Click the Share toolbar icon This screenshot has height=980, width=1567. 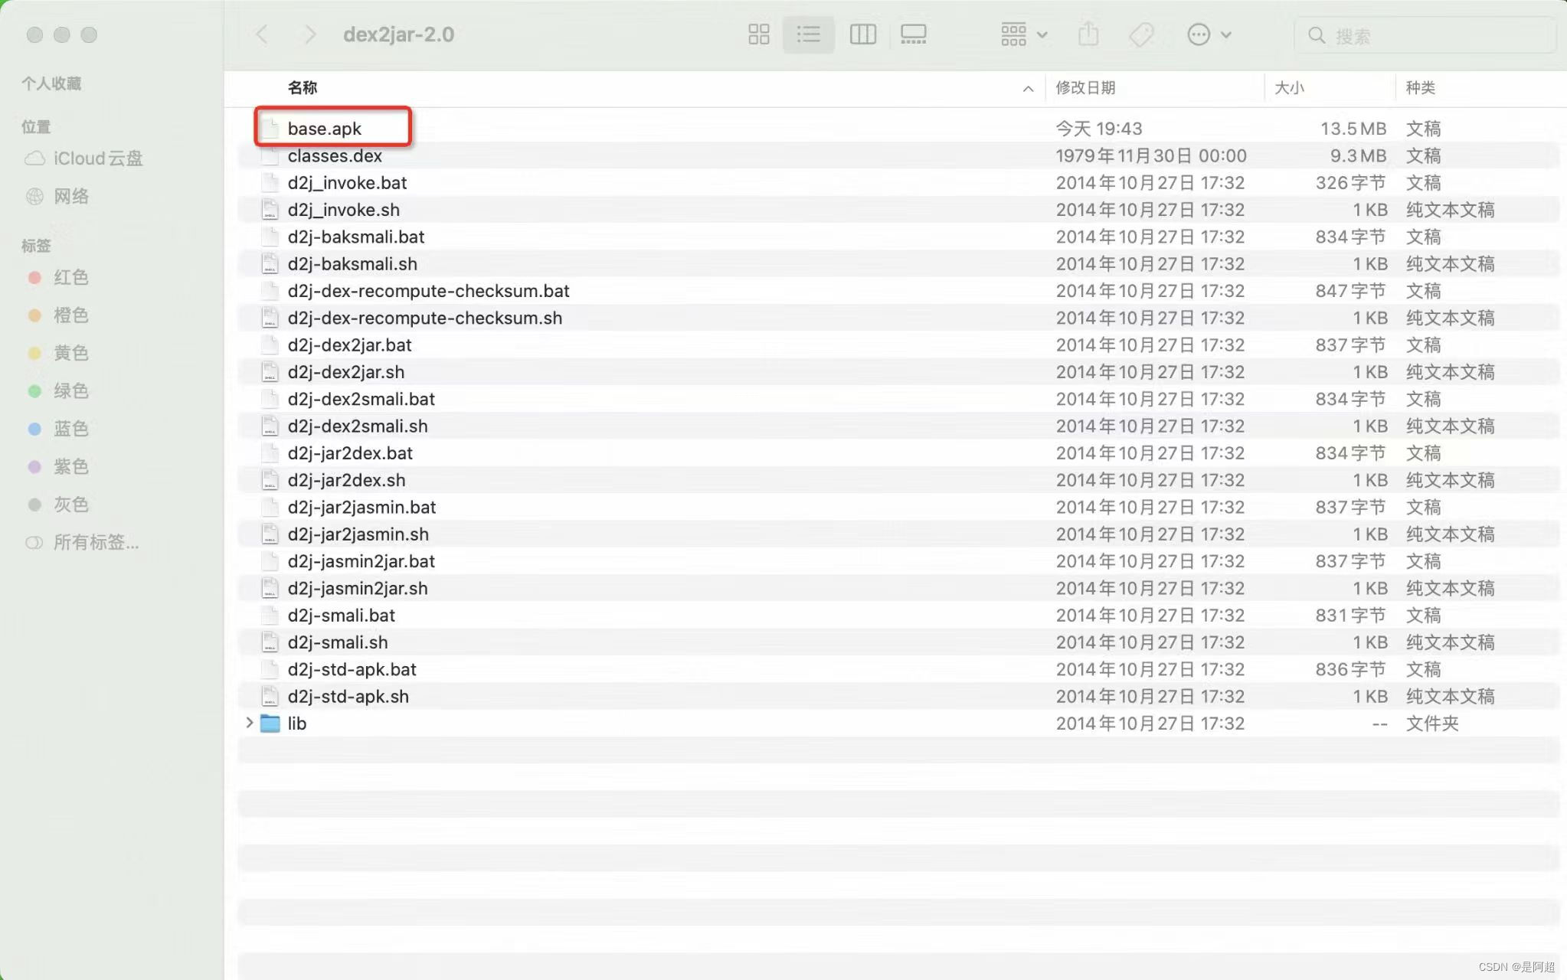[1088, 34]
